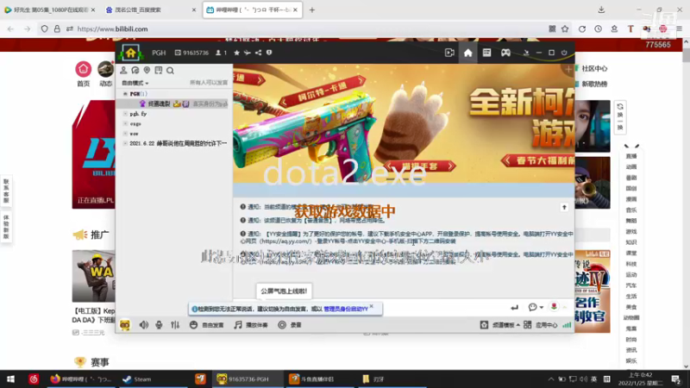Click the NetEase Music taskbar icon
The width and height of the screenshot is (690, 388).
pyautogui.click(x=34, y=379)
